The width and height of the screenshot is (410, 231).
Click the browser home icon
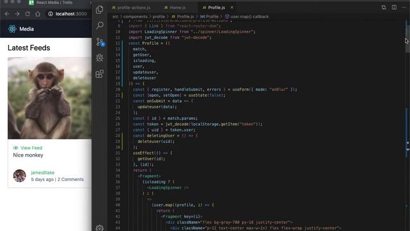click(x=38, y=13)
